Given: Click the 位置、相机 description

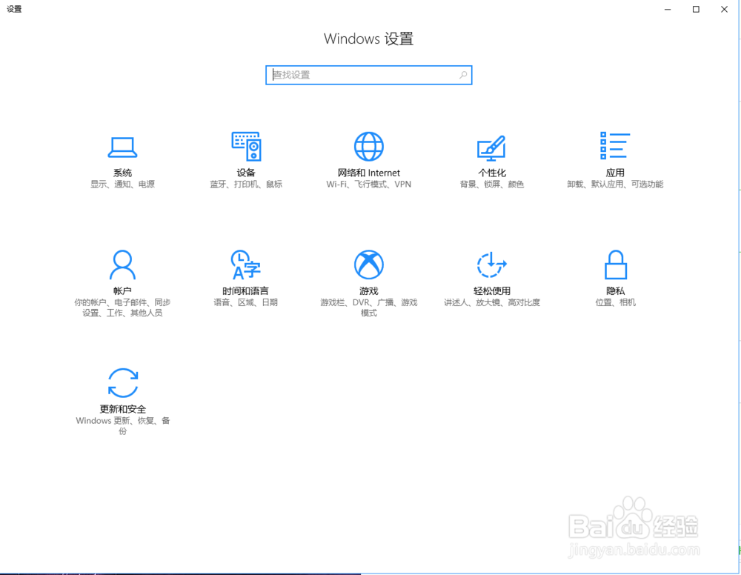Looking at the screenshot, I should [x=615, y=302].
